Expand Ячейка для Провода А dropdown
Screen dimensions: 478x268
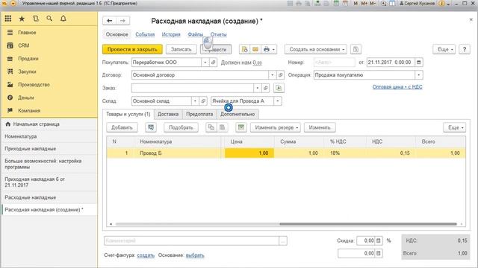[x=278, y=101]
